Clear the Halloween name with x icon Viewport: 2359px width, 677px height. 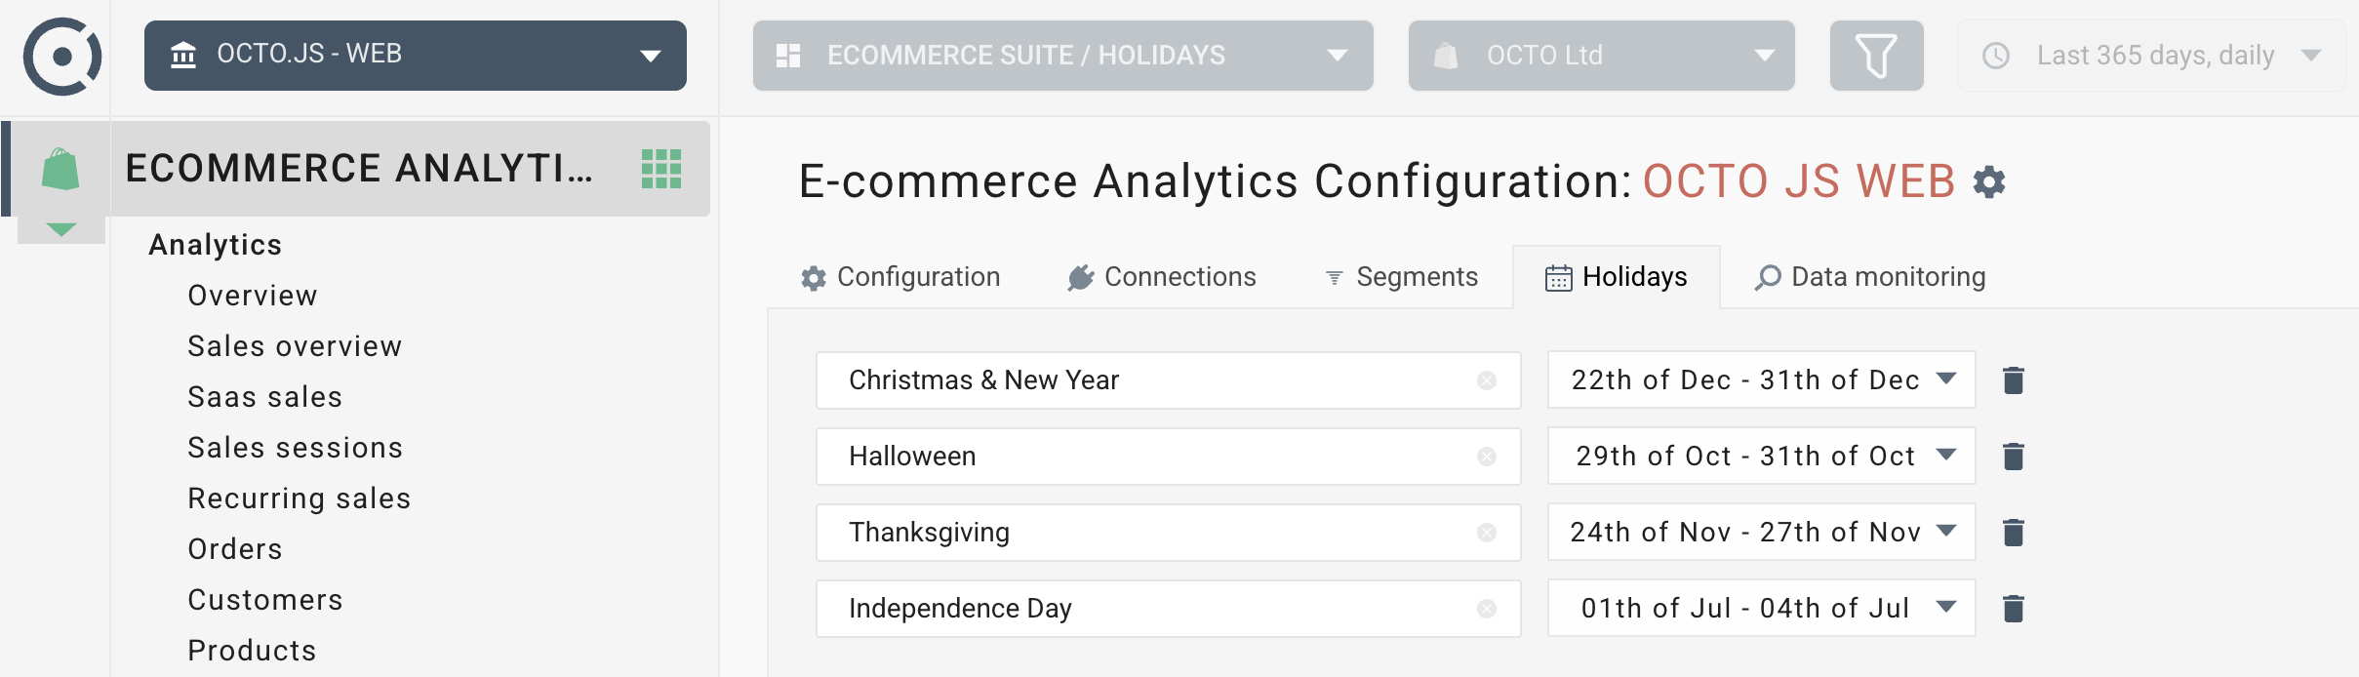click(x=1486, y=457)
